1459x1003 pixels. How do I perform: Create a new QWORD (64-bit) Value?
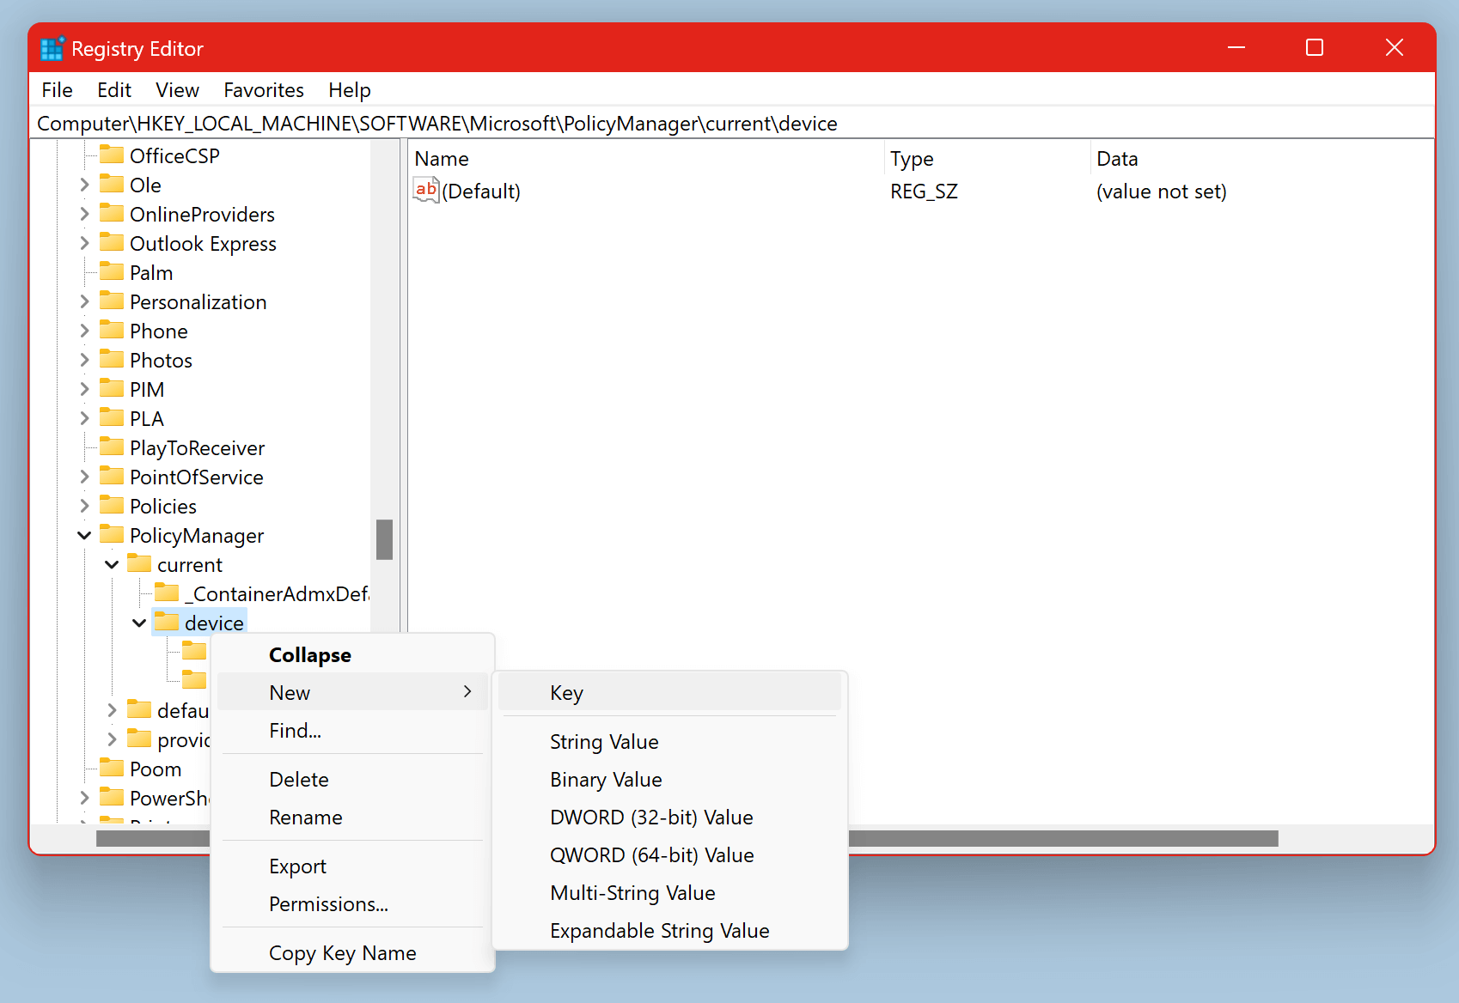pos(669,854)
